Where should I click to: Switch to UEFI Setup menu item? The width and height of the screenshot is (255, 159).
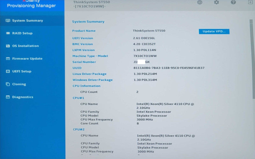(22, 71)
